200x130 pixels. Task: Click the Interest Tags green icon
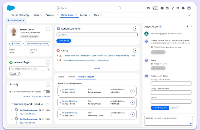[11, 62]
